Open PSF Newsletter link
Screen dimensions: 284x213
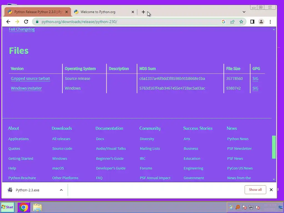click(x=239, y=149)
